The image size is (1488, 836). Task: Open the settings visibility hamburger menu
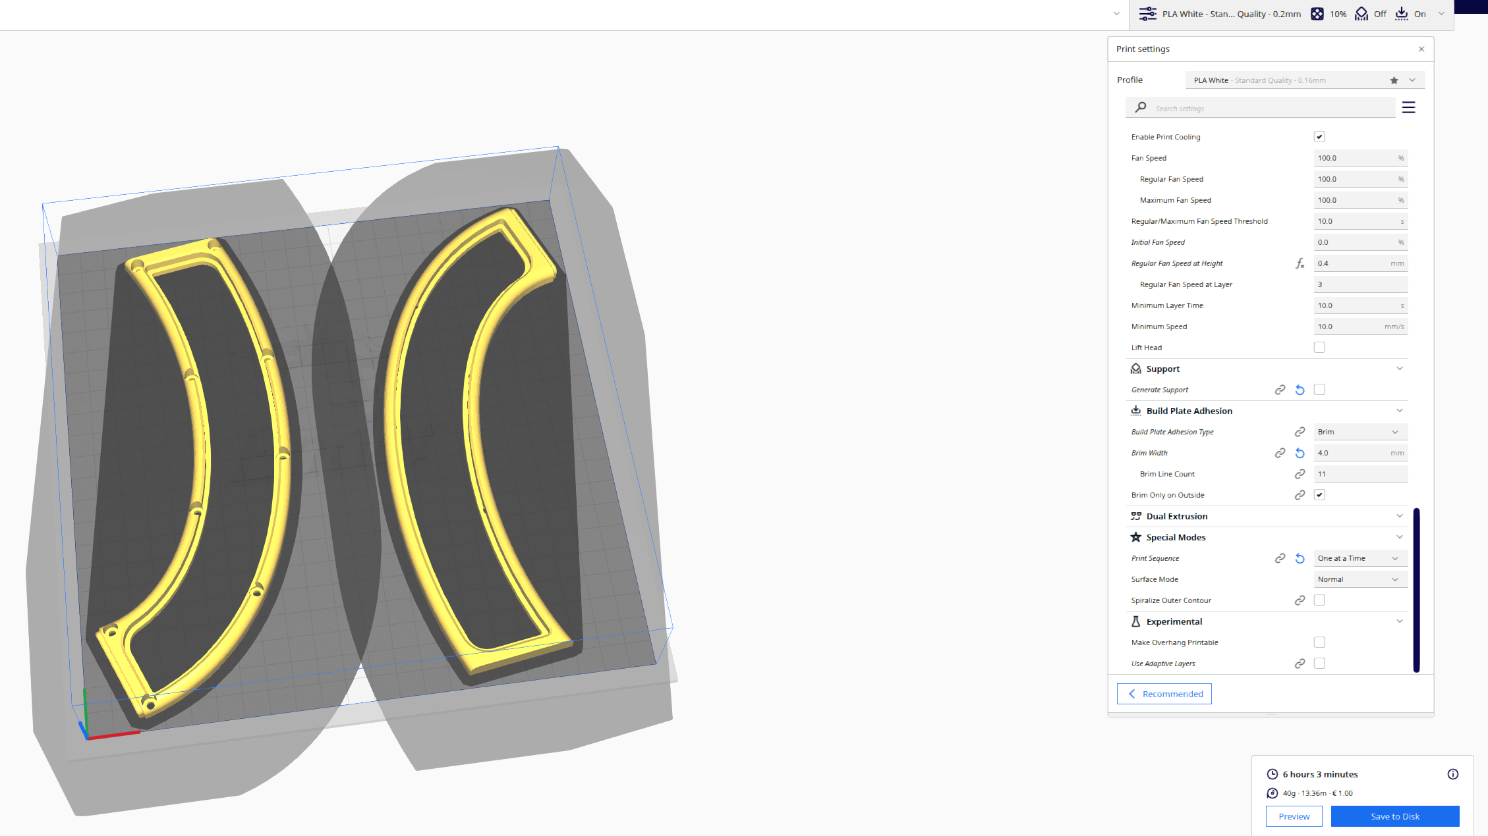click(x=1408, y=107)
